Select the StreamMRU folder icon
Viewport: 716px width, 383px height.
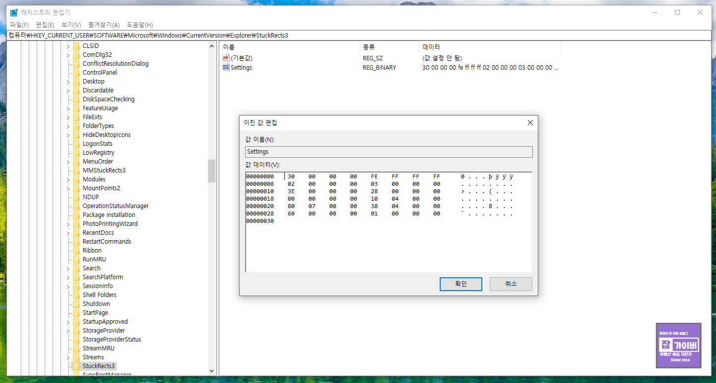(76, 348)
